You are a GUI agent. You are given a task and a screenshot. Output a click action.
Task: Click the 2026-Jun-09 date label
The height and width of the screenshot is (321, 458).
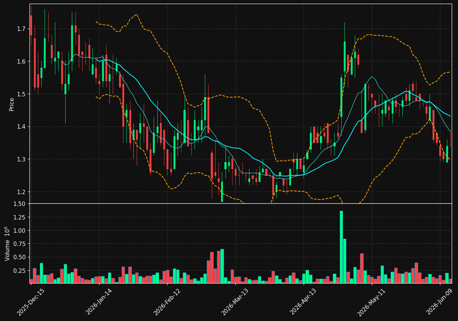click(x=439, y=302)
